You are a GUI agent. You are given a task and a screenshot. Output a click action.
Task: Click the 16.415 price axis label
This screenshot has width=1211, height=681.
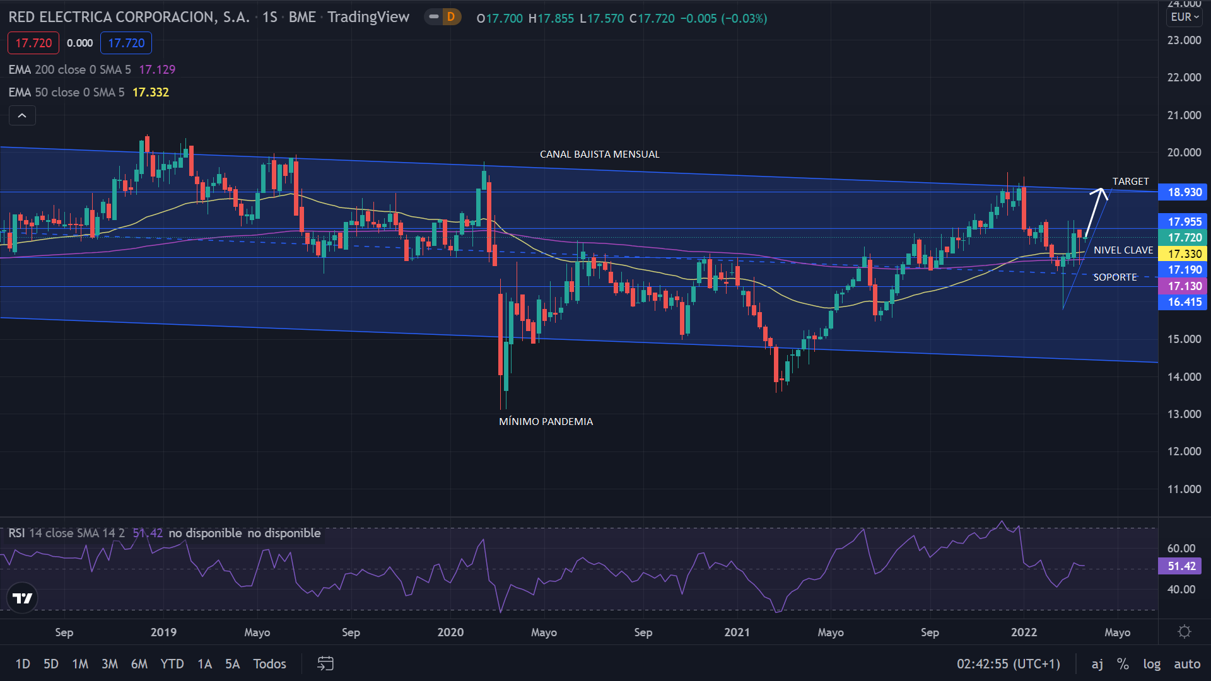tap(1183, 302)
